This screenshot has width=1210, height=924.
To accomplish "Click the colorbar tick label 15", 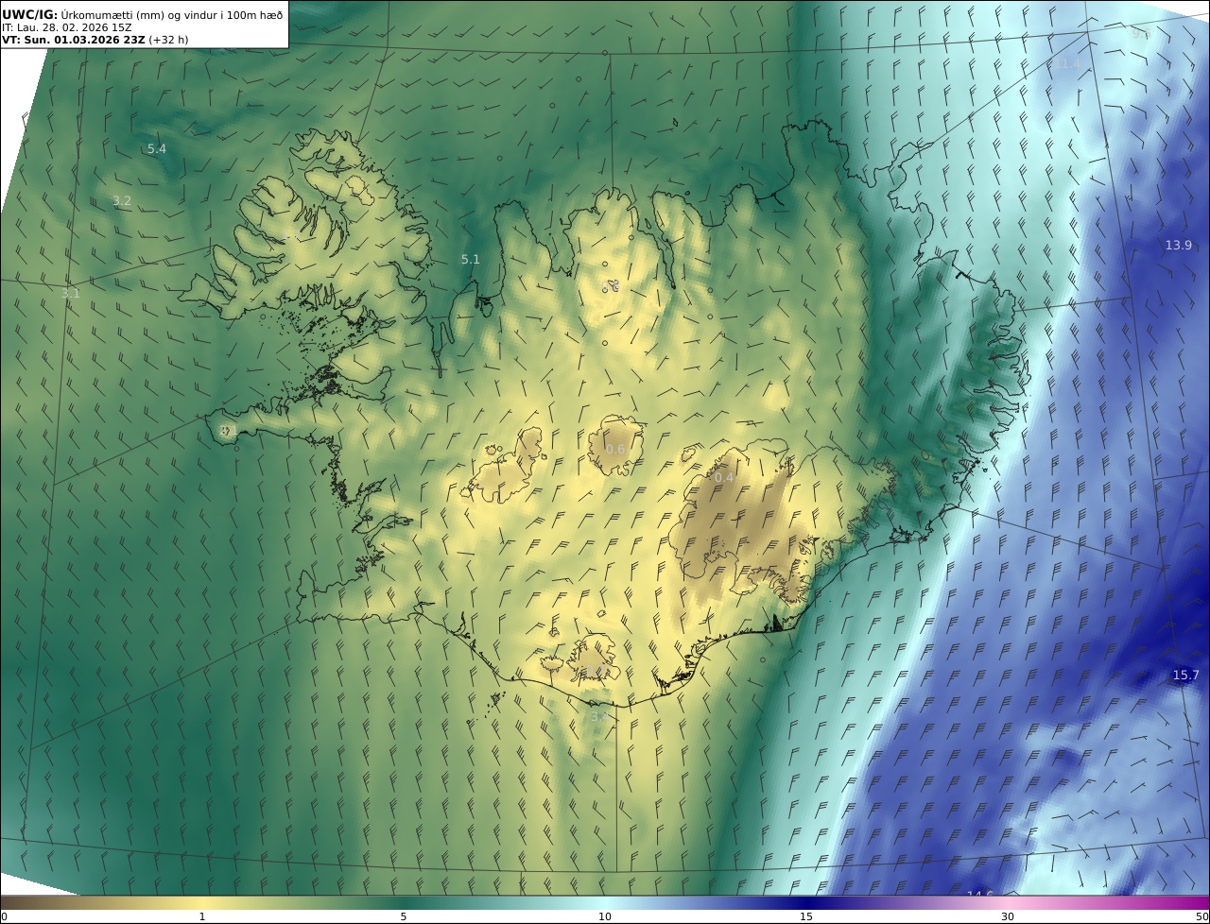I will (806, 916).
